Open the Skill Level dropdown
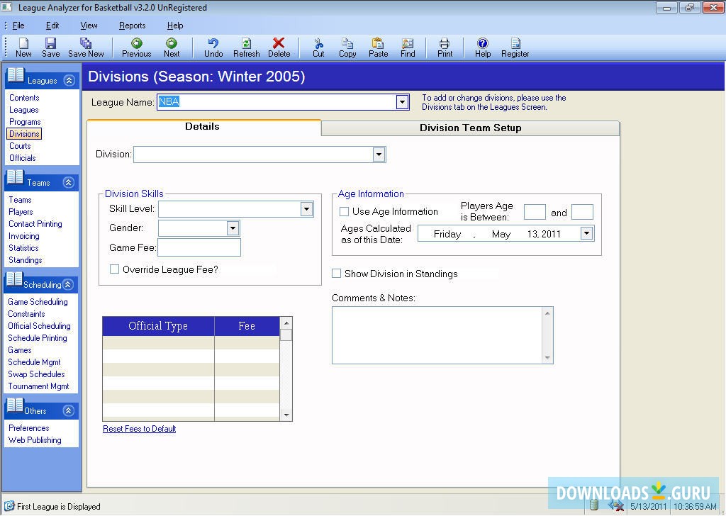 coord(306,209)
